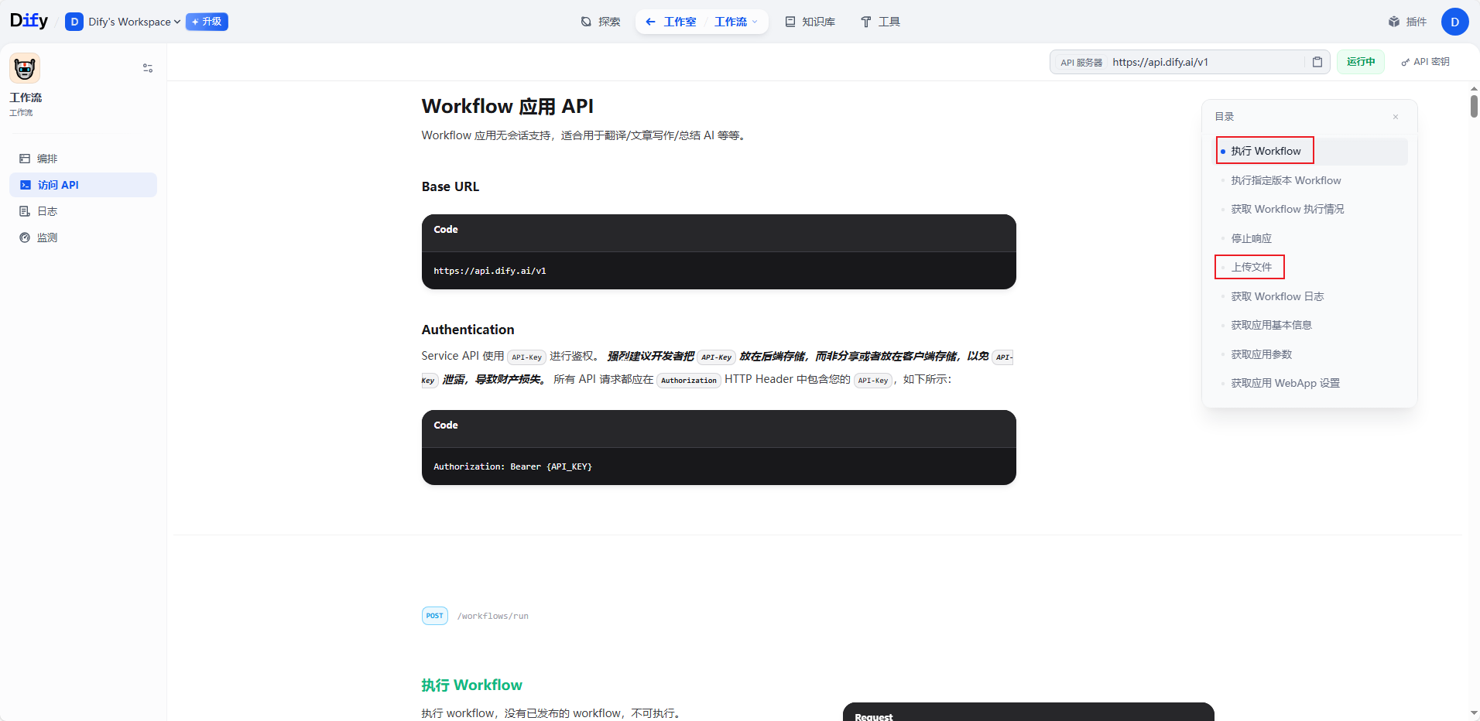Close the 目录 table of contents panel
The height and width of the screenshot is (721, 1480).
coord(1395,117)
